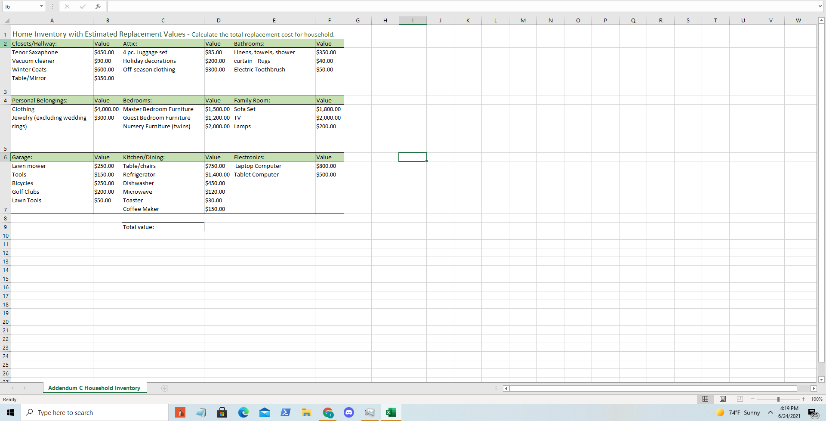
Task: Select column F header
Action: (x=330, y=20)
